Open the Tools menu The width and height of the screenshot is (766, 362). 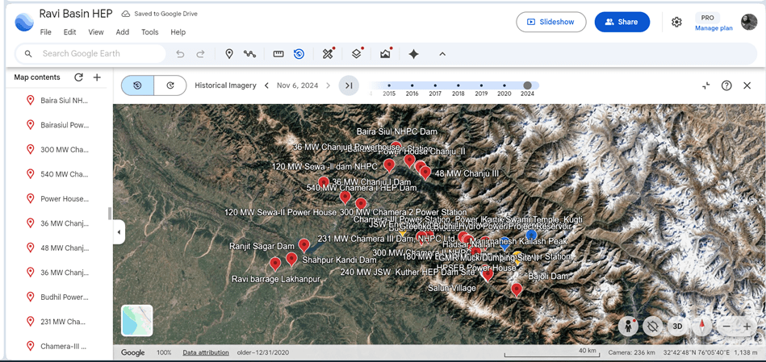coord(150,32)
